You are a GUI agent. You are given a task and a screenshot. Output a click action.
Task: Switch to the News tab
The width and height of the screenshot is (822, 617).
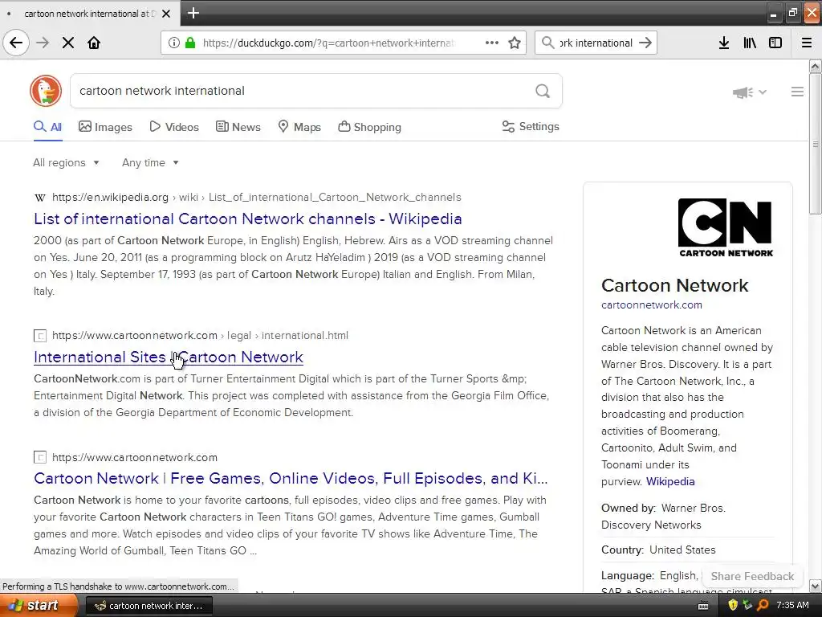238,127
